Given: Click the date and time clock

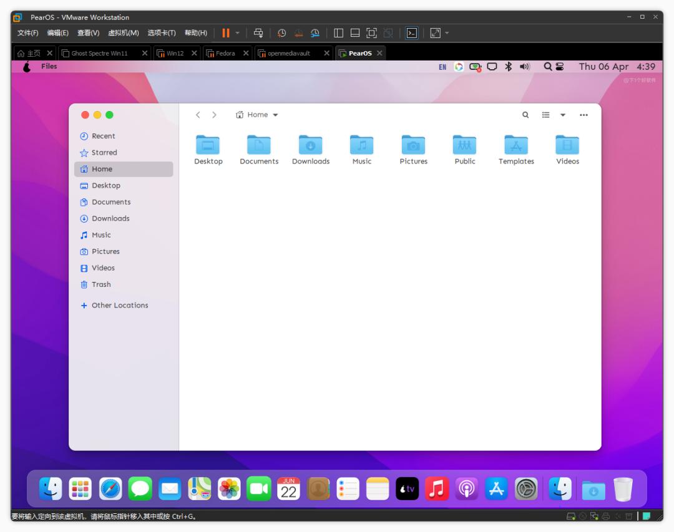Looking at the screenshot, I should click(x=617, y=67).
